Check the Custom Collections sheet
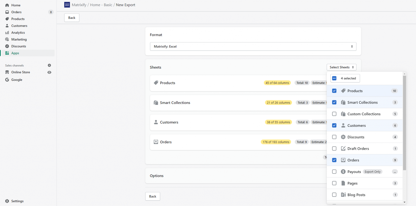 click(334, 114)
